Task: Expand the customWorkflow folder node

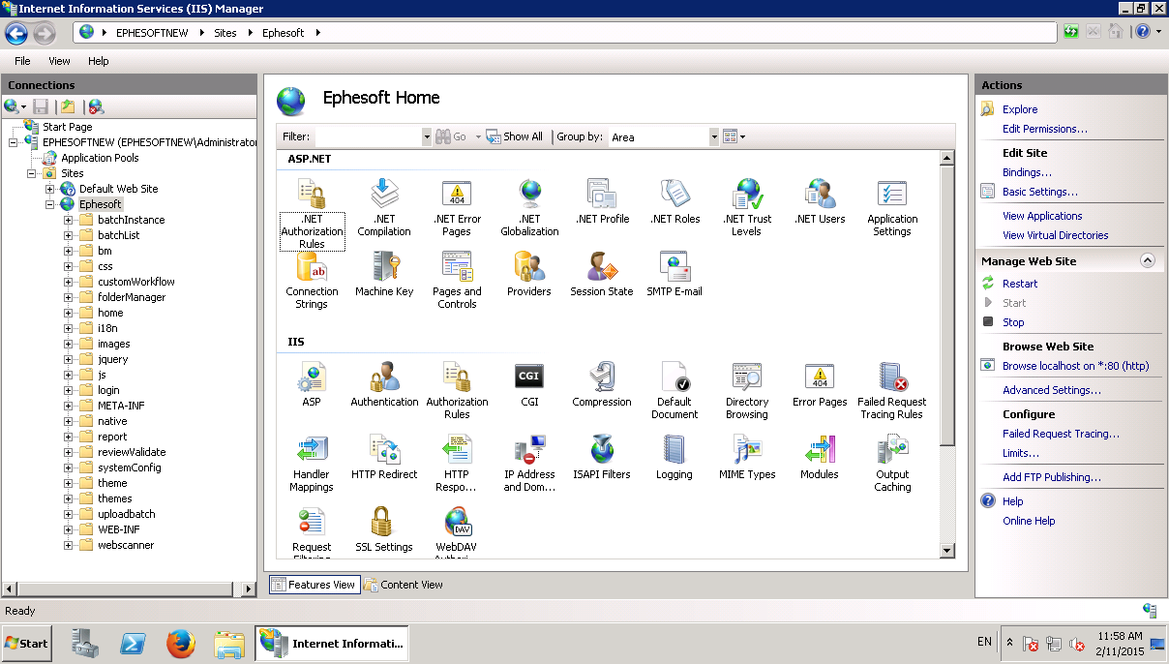Action: pyautogui.click(x=69, y=282)
